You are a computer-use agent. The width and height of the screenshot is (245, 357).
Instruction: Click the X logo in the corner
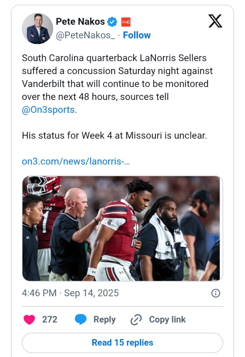pos(215,21)
